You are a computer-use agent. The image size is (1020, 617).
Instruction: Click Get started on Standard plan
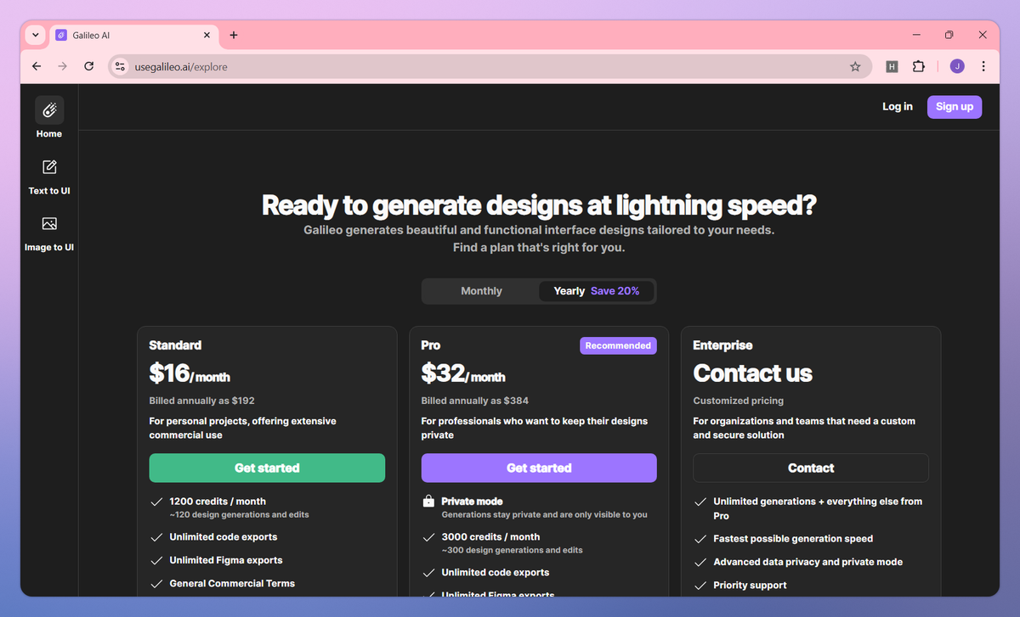[267, 468]
